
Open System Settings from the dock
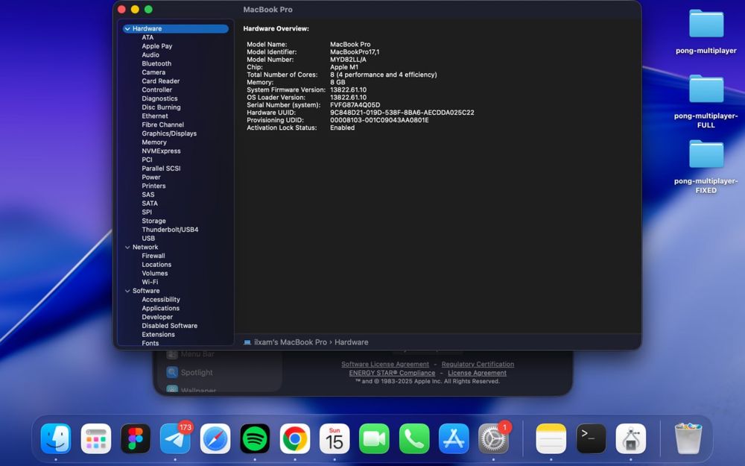[x=494, y=438]
